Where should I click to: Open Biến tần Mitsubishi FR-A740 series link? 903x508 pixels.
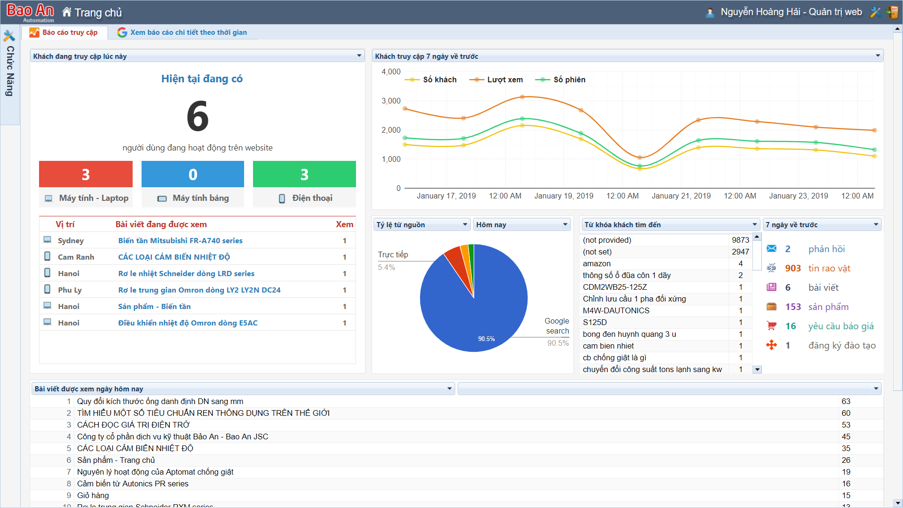(x=180, y=240)
